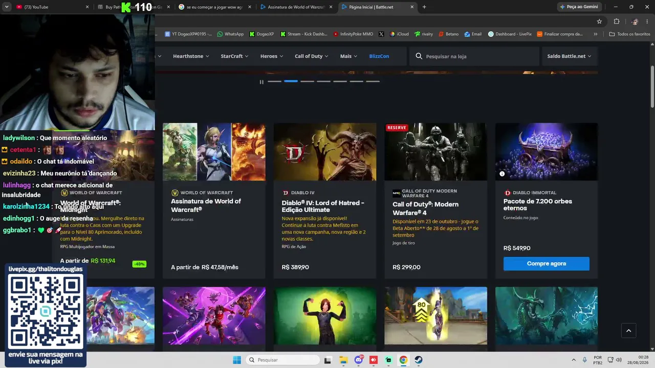Switch to the YouTube tab

(51, 7)
